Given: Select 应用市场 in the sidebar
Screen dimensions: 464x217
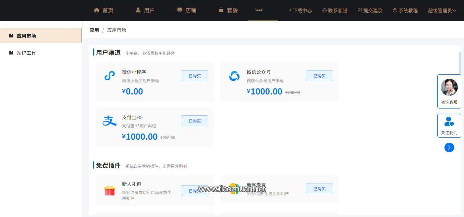Looking at the screenshot, I should pos(26,36).
